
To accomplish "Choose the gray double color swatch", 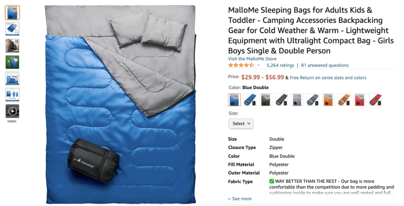I will tap(297, 100).
